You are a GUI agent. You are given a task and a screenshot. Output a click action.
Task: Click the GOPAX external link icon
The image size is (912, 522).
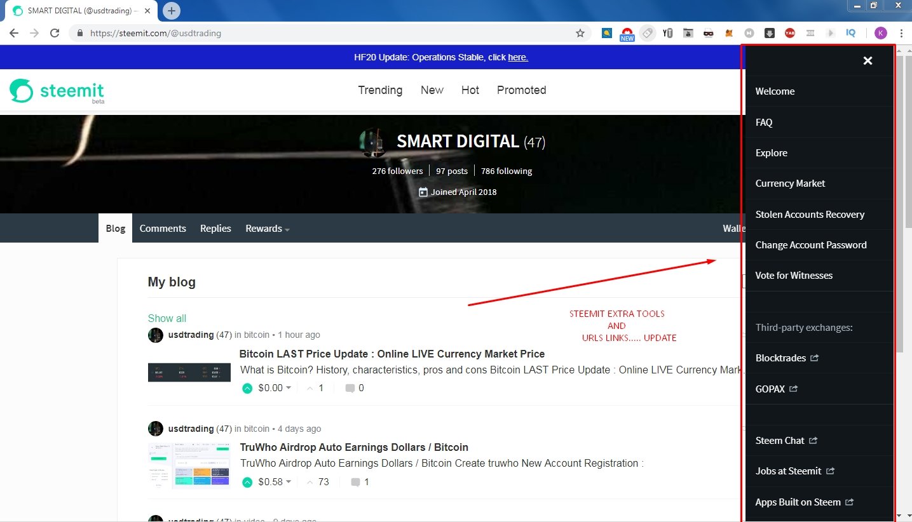tap(793, 389)
